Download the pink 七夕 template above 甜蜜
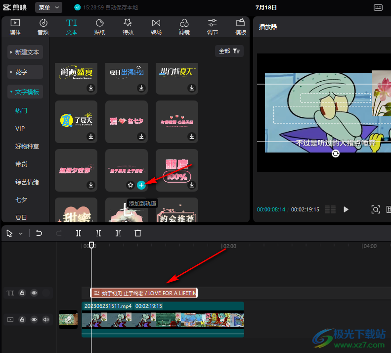 click(91, 185)
